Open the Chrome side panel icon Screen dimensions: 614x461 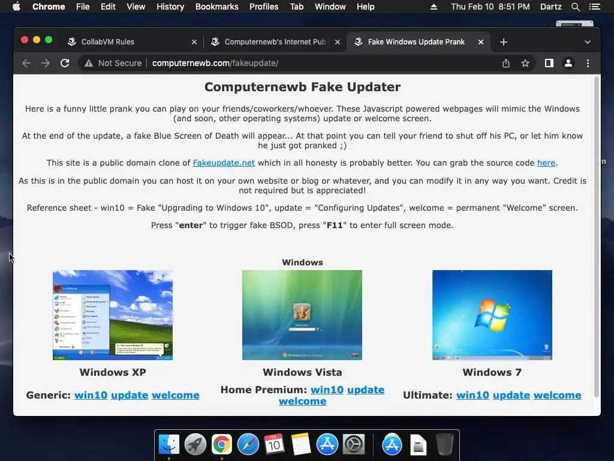549,63
